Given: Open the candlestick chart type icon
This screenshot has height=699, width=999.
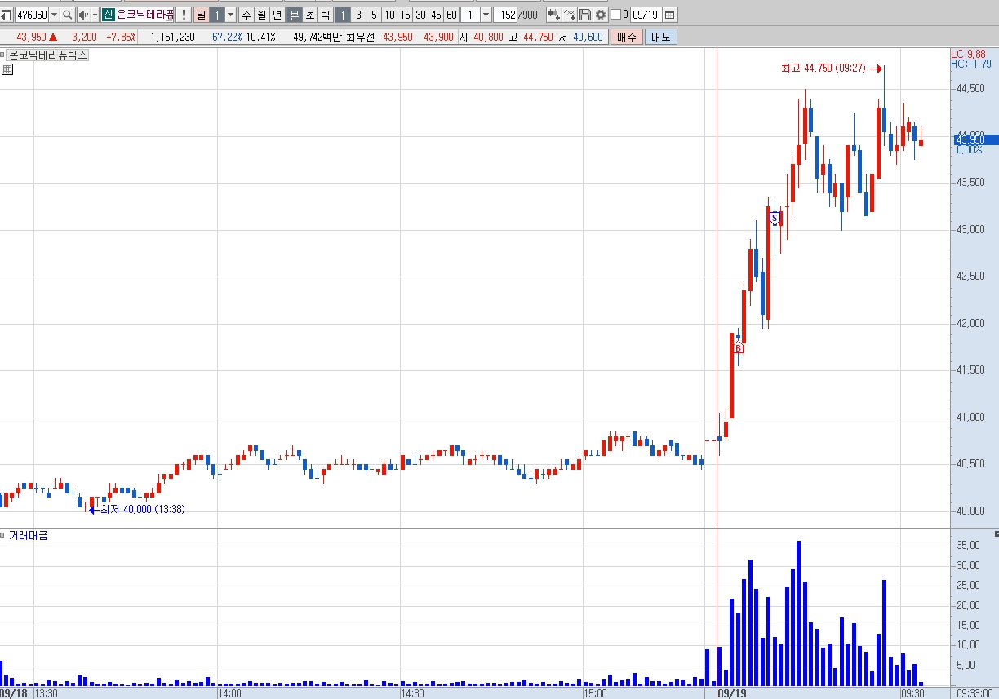Looking at the screenshot, I should pos(553,15).
